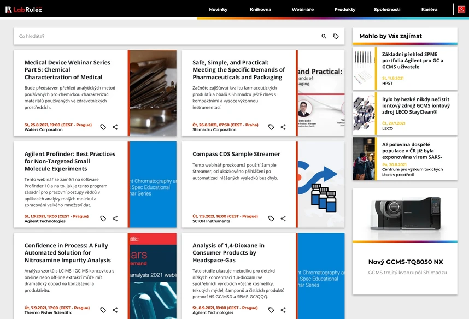Click Shimadzu webinar thumbnail with Ben Loke
Viewport: 469px width, 319px height.
pos(321,93)
